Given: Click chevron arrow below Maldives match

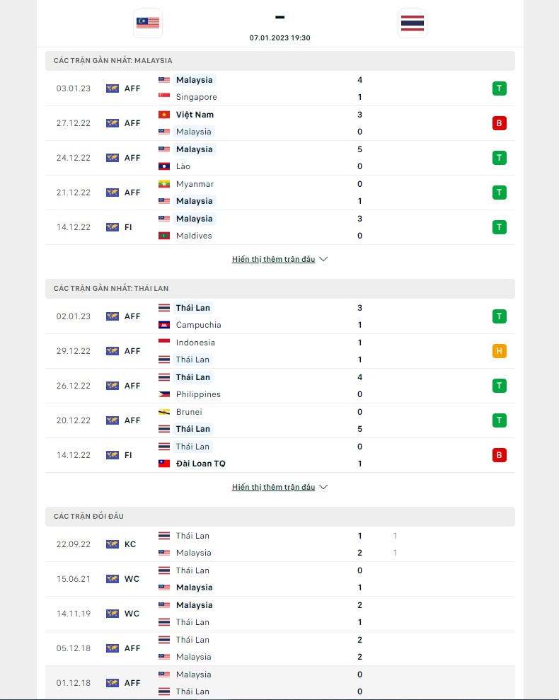Looking at the screenshot, I should [323, 259].
